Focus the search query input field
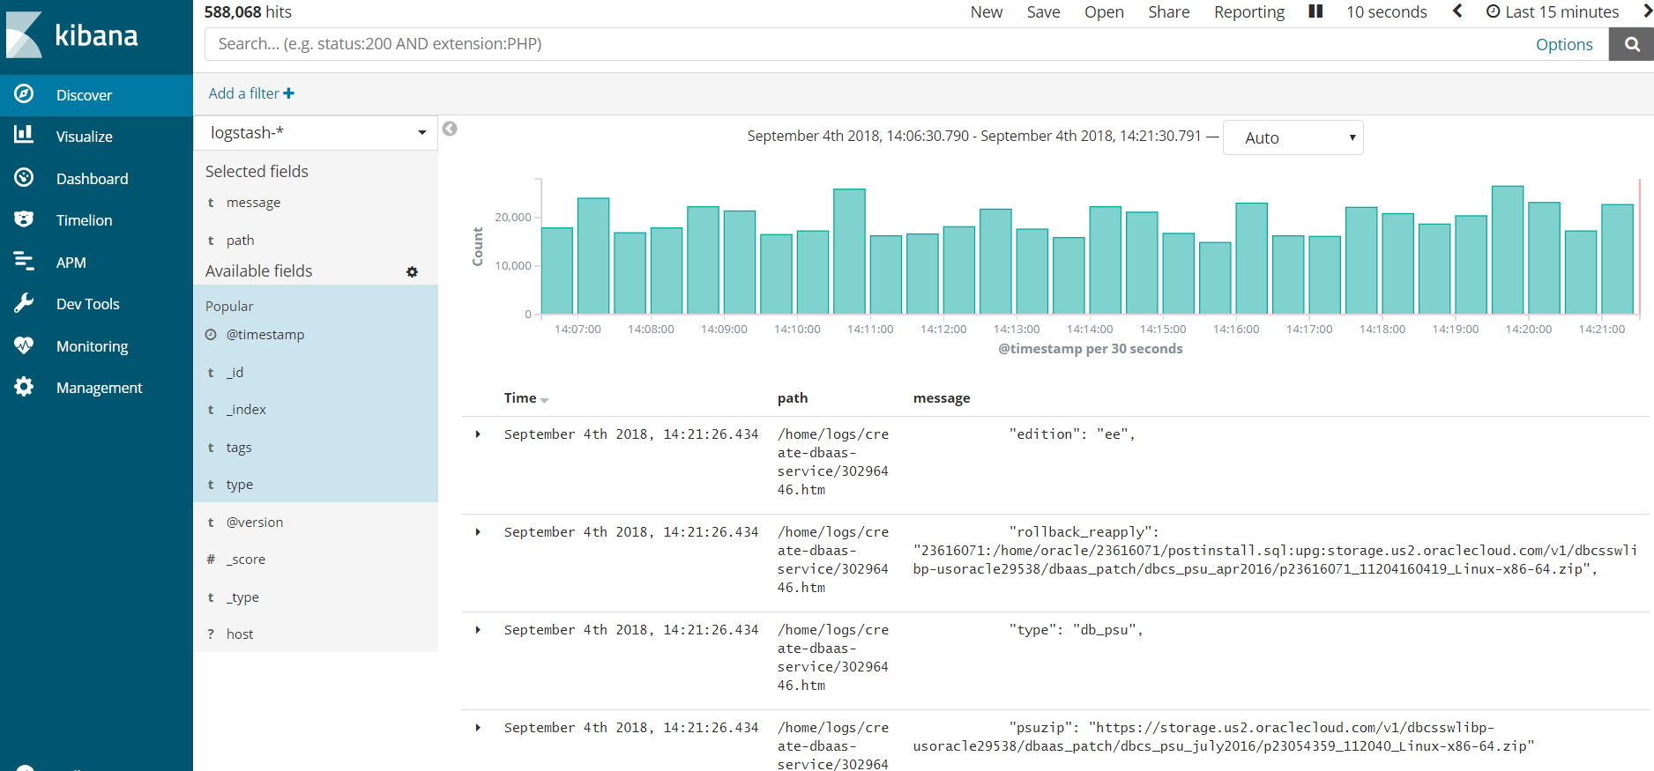 868,44
